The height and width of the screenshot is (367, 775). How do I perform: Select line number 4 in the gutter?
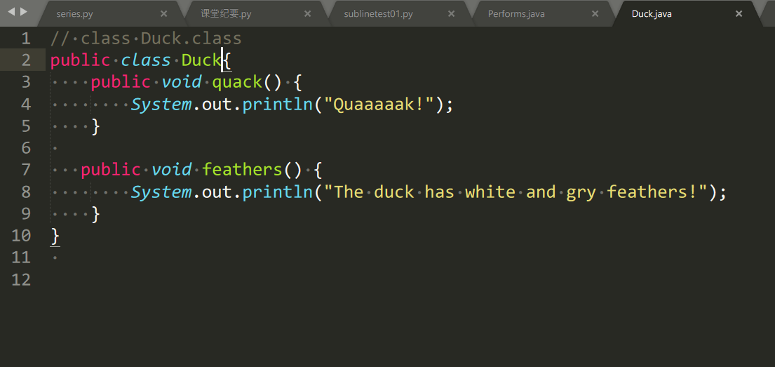tap(25, 105)
